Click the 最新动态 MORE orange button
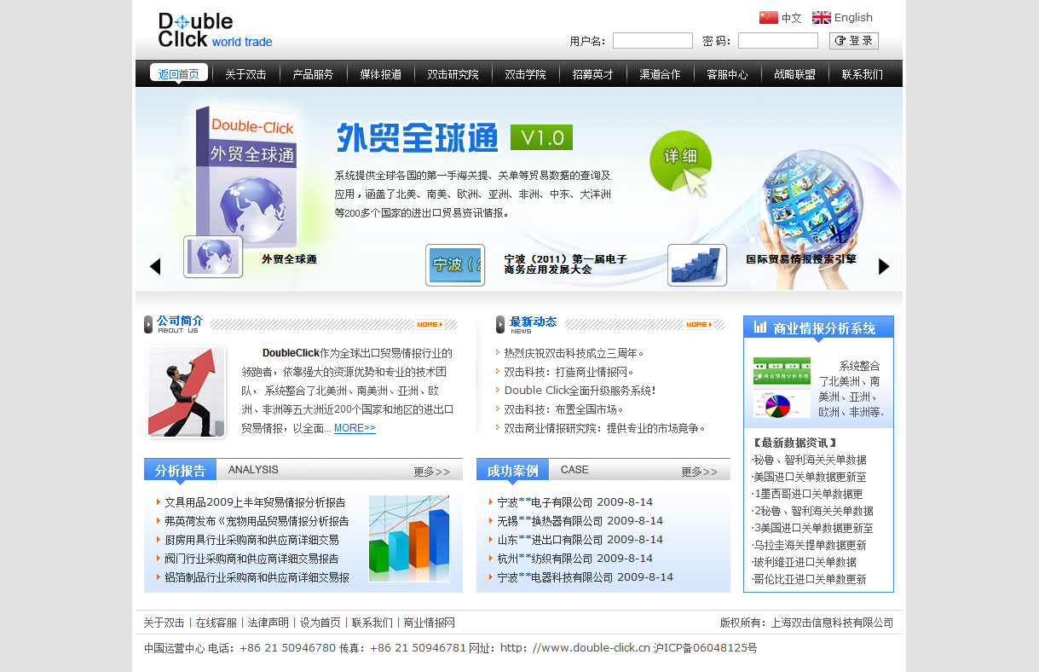The image size is (1039, 672). pos(700,324)
